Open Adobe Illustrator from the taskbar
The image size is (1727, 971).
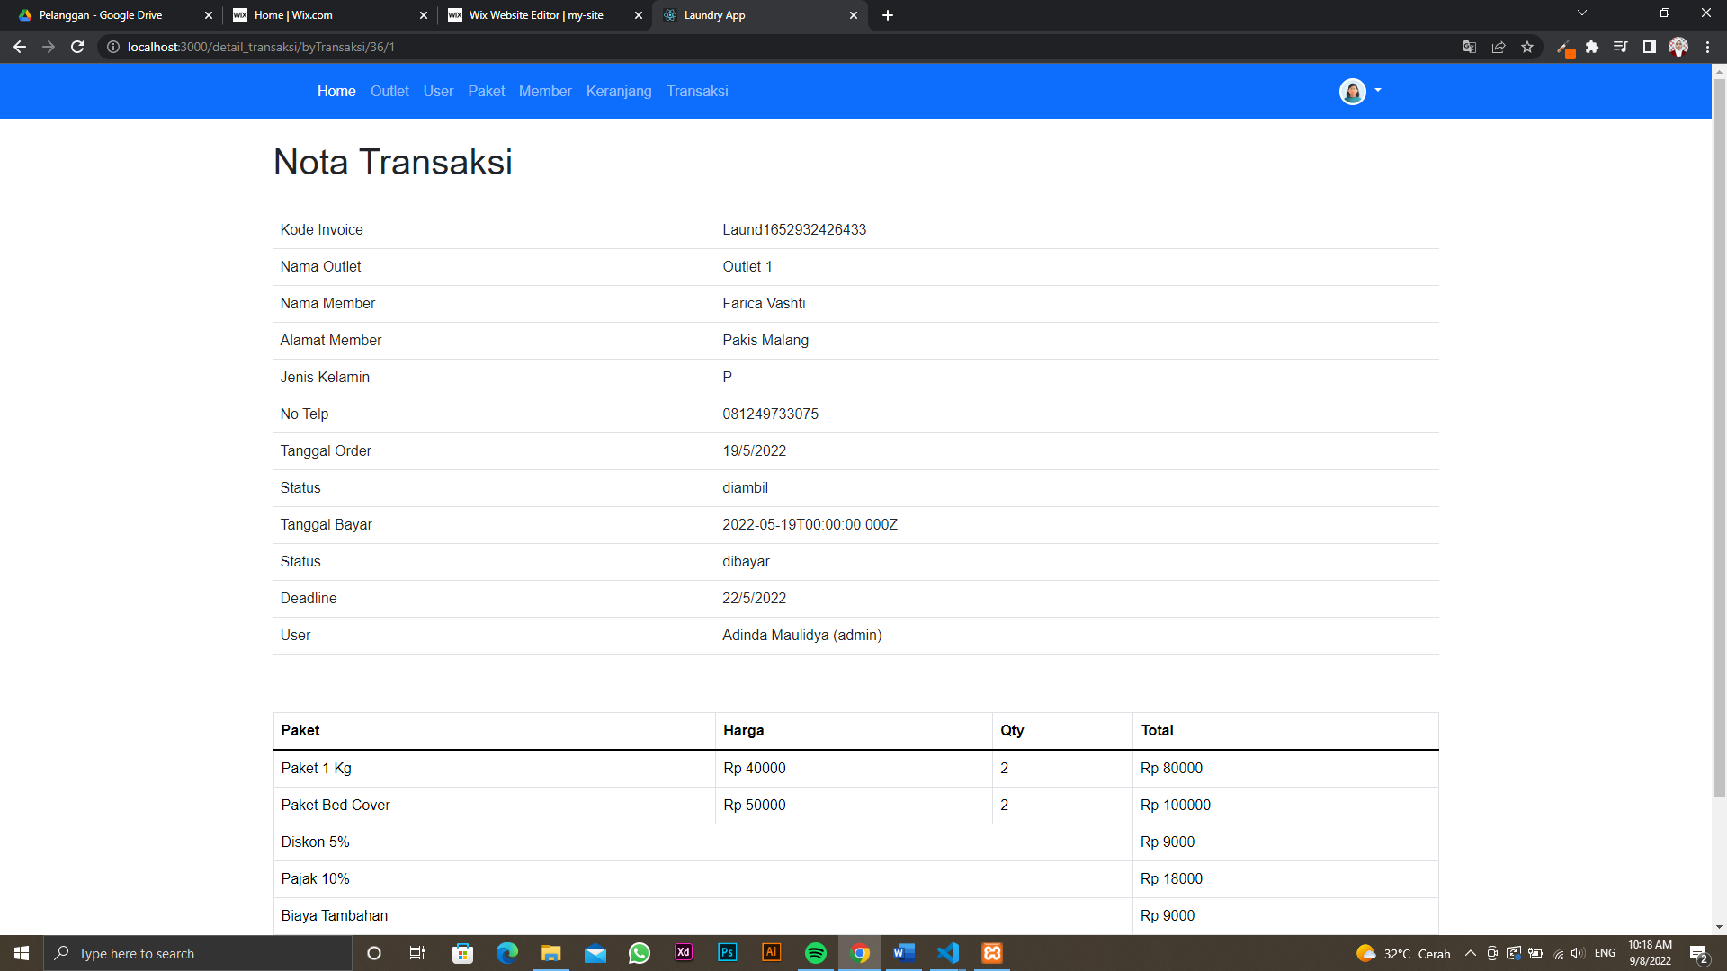click(772, 953)
